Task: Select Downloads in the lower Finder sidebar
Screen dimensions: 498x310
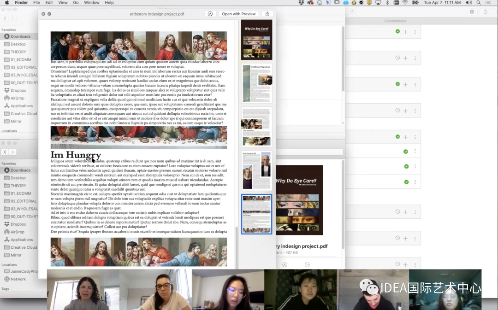Action: point(19,170)
